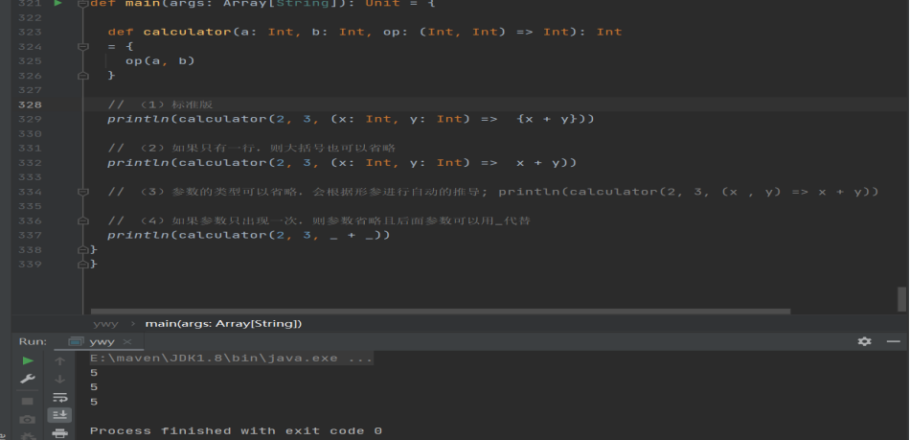Collapse the calculator body fold marker at line 324
Viewport: 910px width, 440px height.
coord(83,46)
